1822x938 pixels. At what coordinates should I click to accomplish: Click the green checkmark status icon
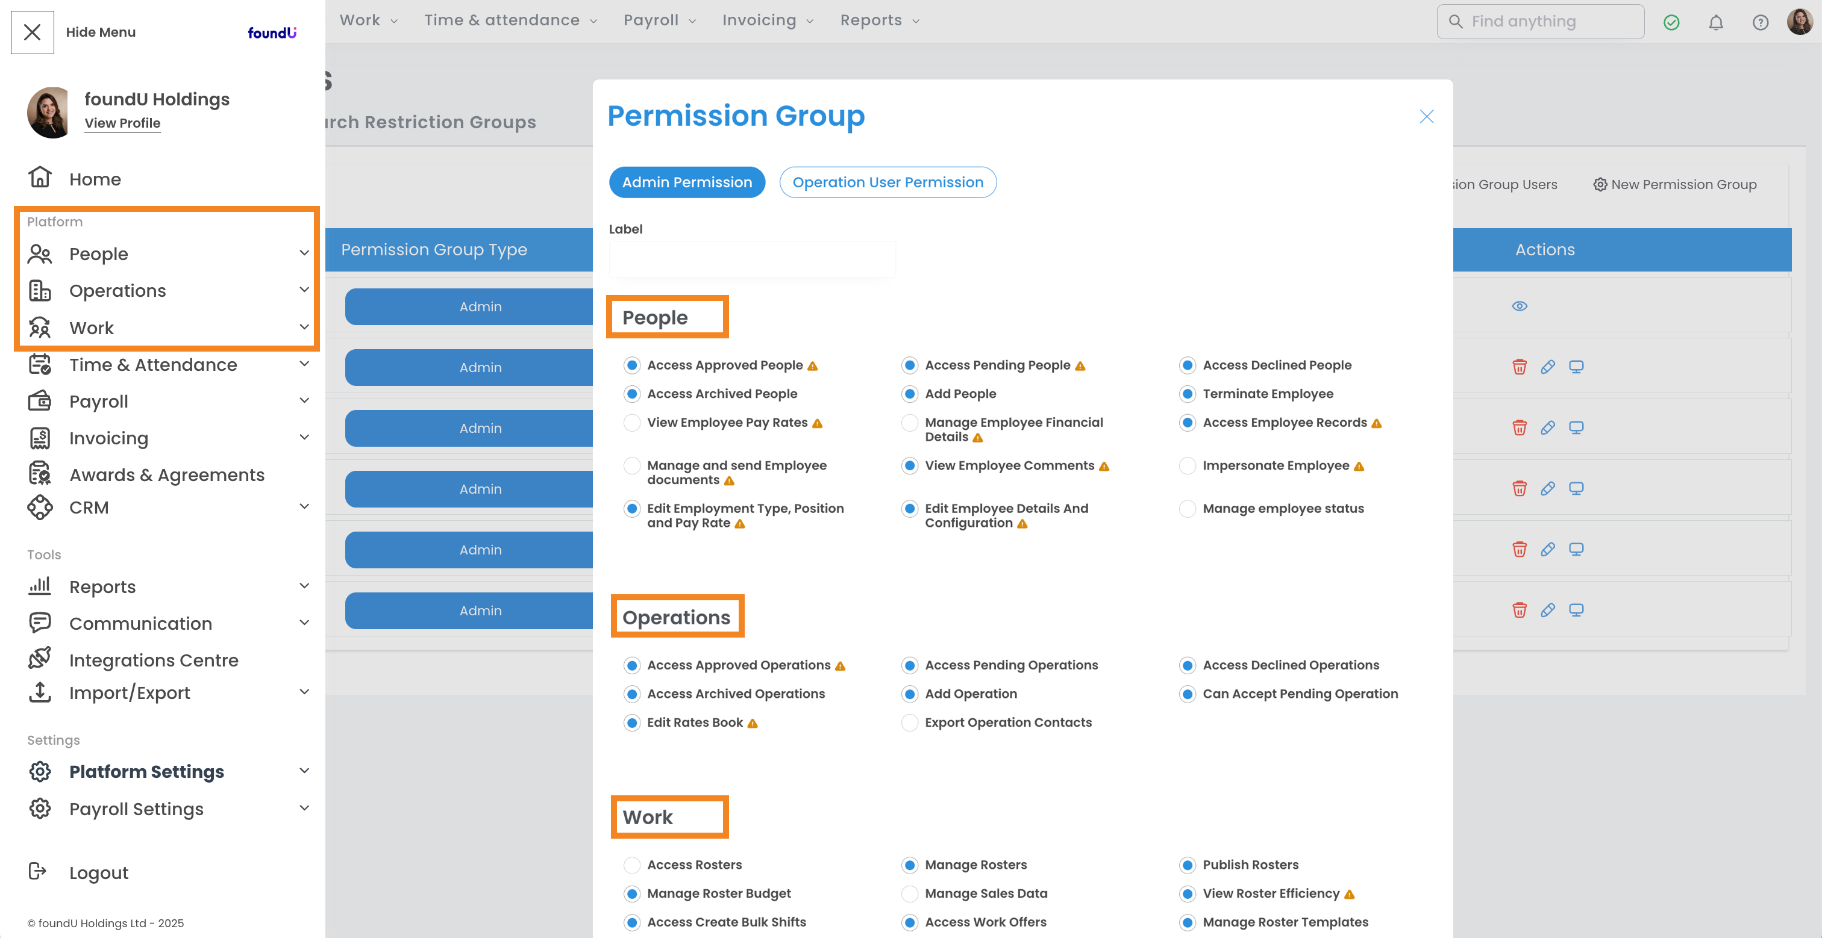tap(1671, 23)
